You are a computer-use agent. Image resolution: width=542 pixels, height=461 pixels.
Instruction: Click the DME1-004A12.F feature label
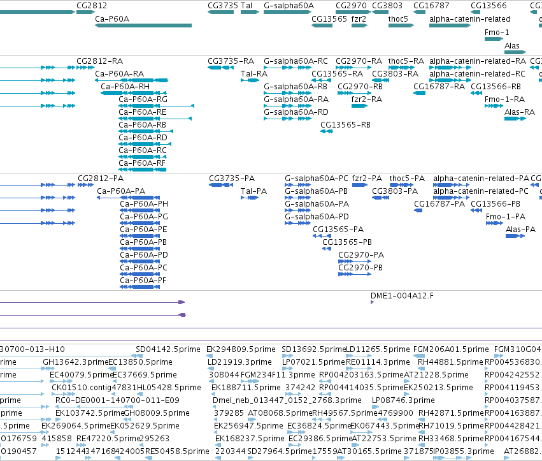click(x=402, y=296)
